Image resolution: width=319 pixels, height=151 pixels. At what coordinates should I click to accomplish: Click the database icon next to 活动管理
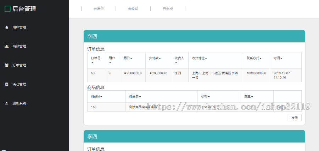pos(6,84)
